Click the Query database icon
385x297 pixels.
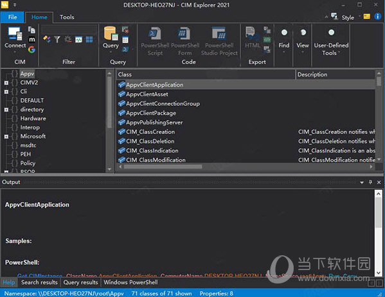111,33
